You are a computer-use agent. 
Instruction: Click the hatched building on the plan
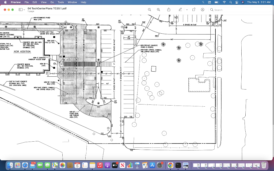click(199, 85)
